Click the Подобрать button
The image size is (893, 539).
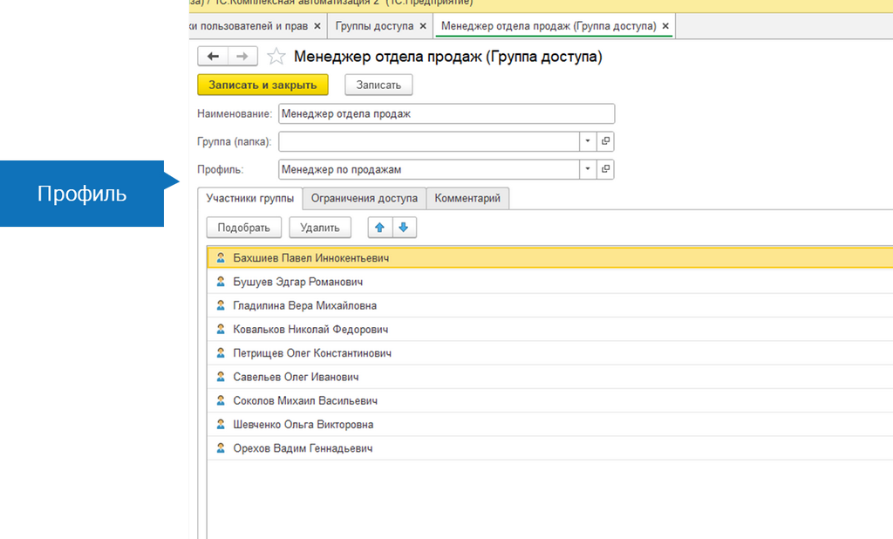tap(244, 228)
